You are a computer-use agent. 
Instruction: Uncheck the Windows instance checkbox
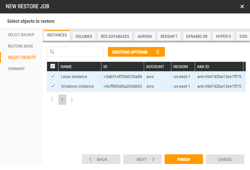click(53, 86)
